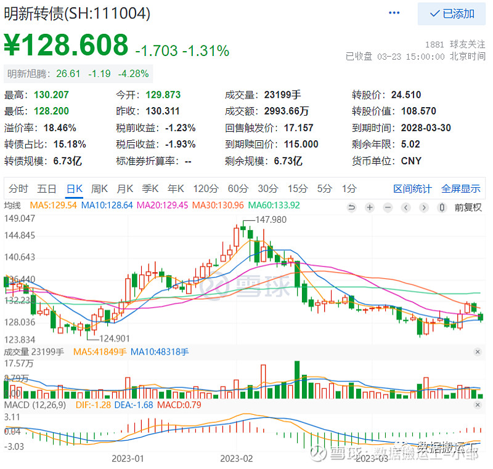This screenshot has width=493, height=469.
Task: Move chart left with previous arrow
Action: coord(406,207)
